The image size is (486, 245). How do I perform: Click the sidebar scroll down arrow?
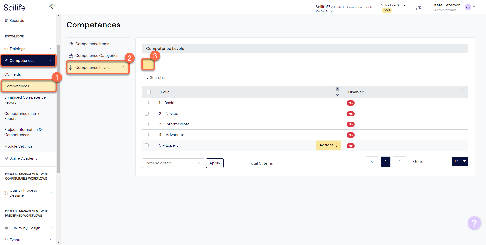point(58,243)
